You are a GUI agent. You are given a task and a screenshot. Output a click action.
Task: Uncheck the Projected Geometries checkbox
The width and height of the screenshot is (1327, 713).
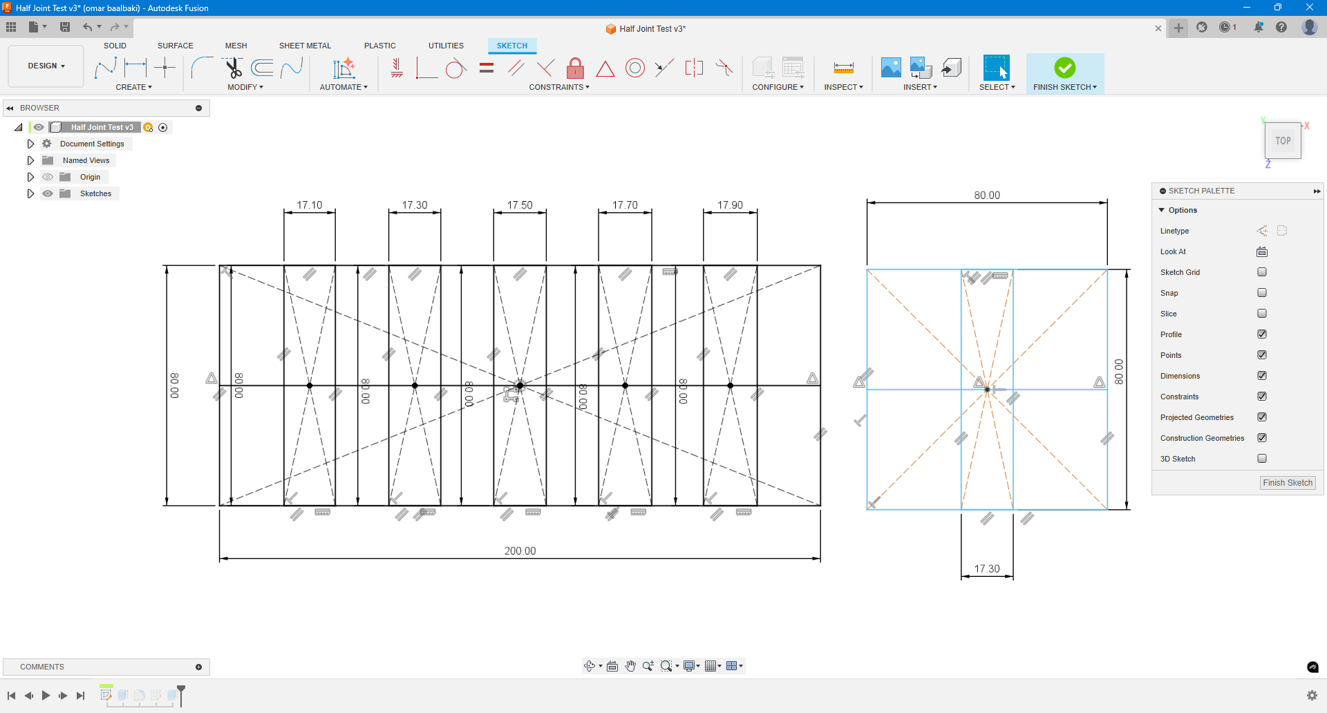pos(1262,417)
